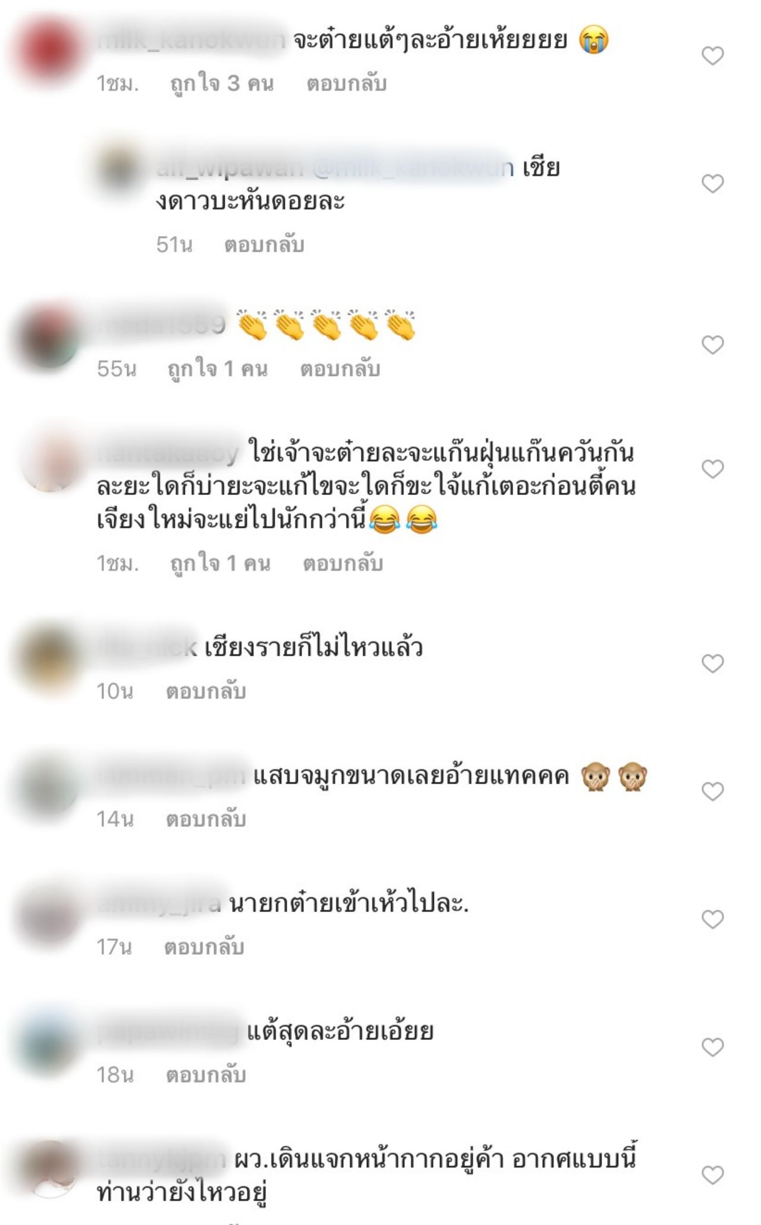Like the clapping hands emoji comment
The width and height of the screenshot is (761, 1225).
pos(712,344)
